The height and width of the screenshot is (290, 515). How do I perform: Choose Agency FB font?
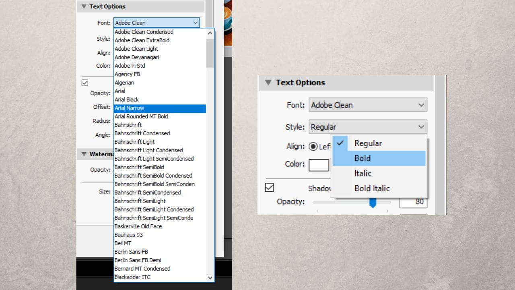pyautogui.click(x=160, y=74)
